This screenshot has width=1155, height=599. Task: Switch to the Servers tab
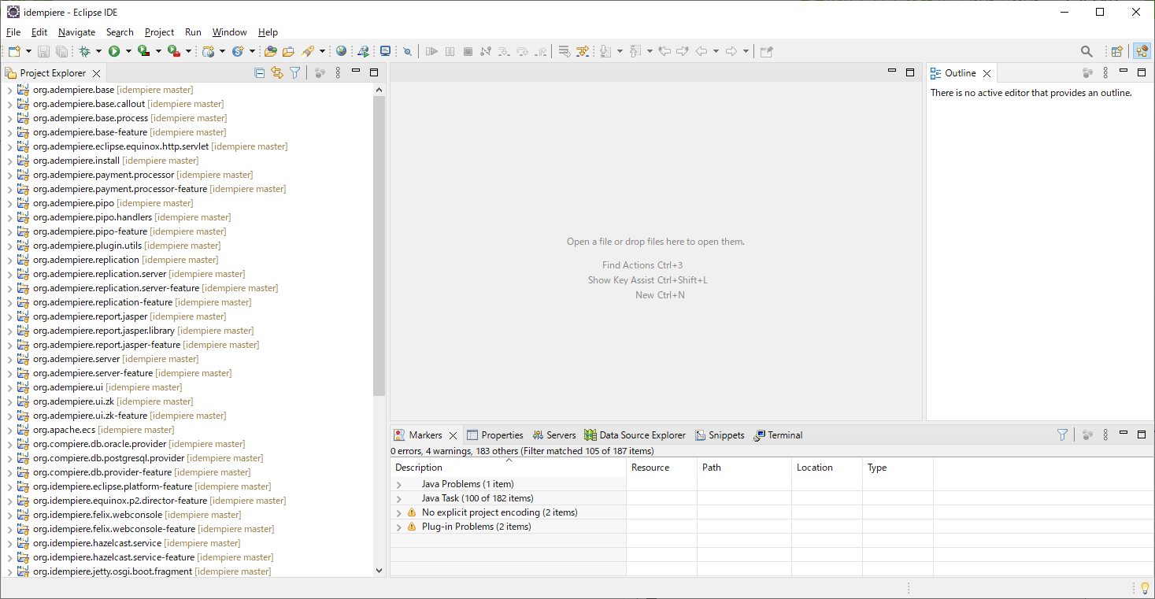pos(554,435)
